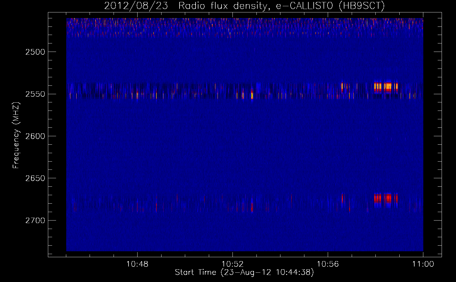456x282 pixels.
Task: Click the 11:00 time tick label
Action: coord(423,264)
